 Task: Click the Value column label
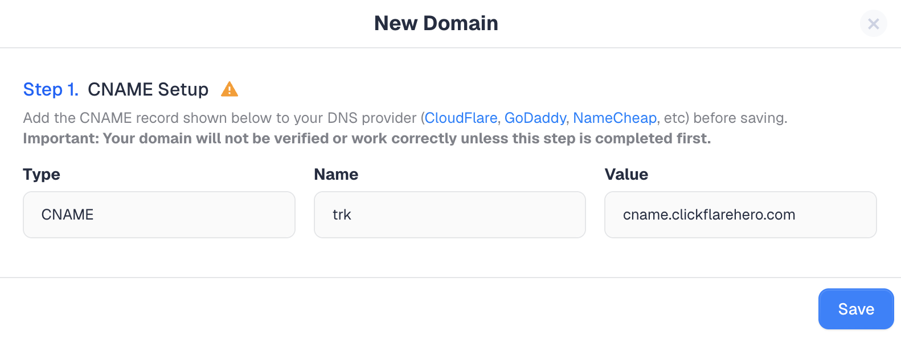[626, 175]
